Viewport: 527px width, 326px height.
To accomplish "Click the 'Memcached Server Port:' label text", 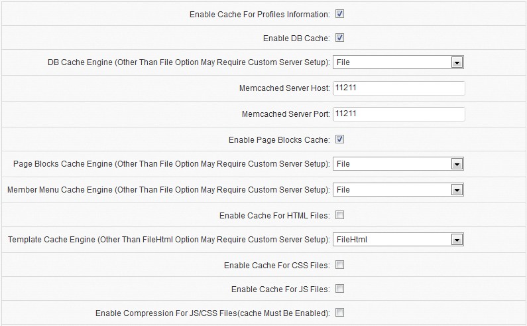I will click(285, 114).
